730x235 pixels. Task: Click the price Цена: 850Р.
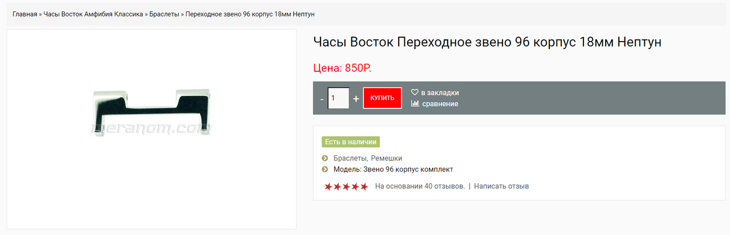point(342,68)
